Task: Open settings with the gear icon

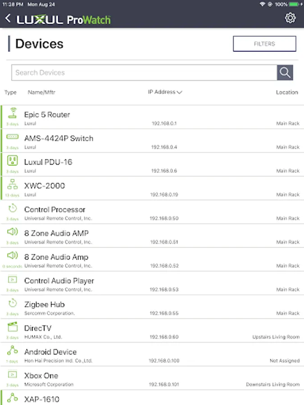Action: pos(290,18)
